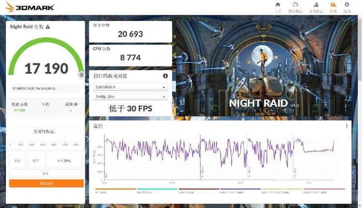Toggle the yellow legend series in the monitoring chart
The width and height of the screenshot is (362, 208).
pos(282,191)
